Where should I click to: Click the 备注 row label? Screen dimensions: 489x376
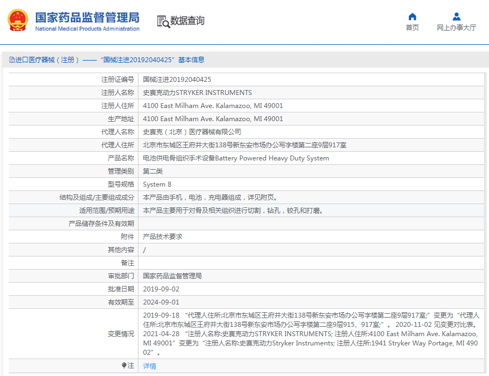pyautogui.click(x=128, y=263)
